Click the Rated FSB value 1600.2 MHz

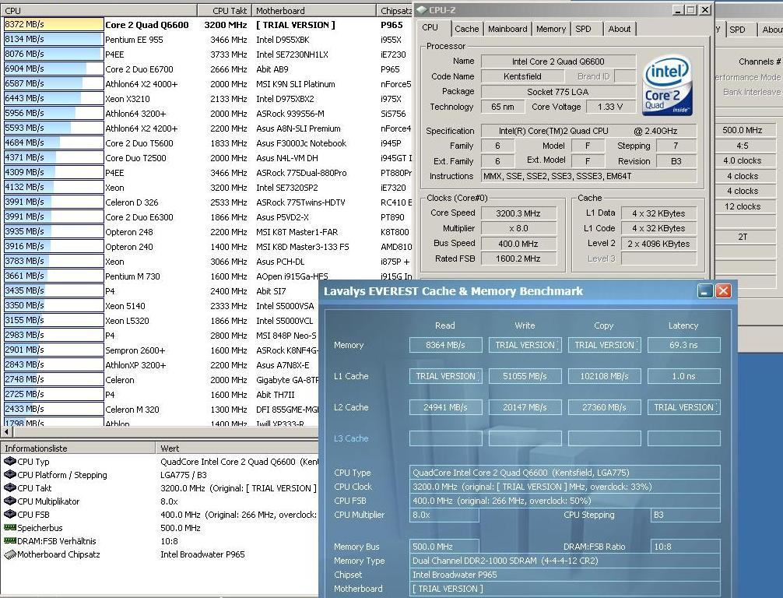coord(518,259)
